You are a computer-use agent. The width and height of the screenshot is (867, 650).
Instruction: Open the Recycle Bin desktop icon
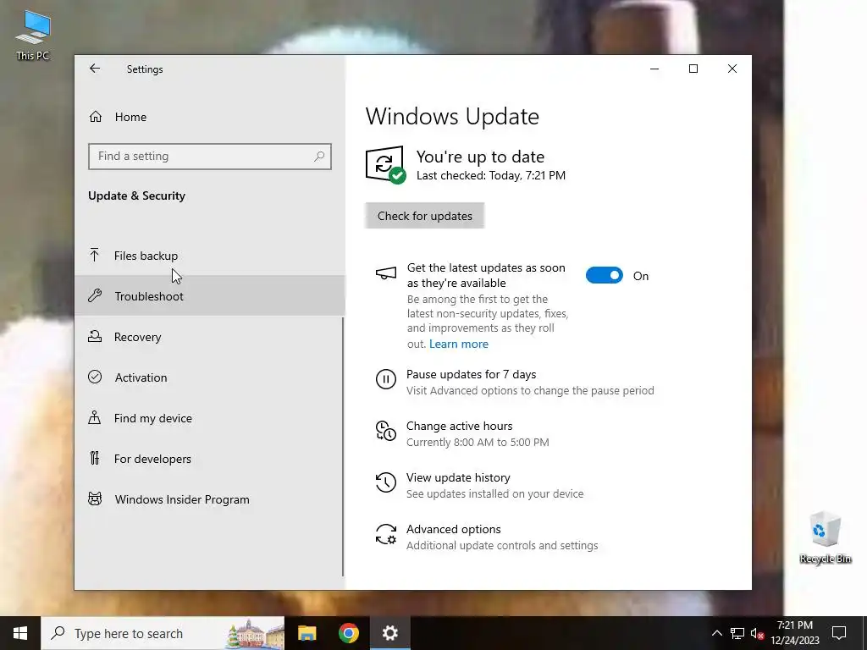point(825,537)
